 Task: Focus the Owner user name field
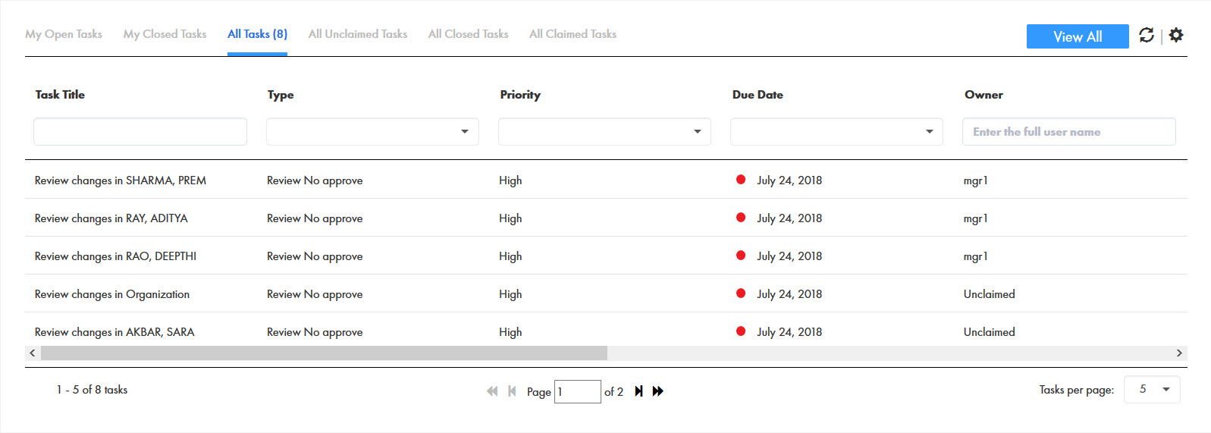coord(1069,132)
